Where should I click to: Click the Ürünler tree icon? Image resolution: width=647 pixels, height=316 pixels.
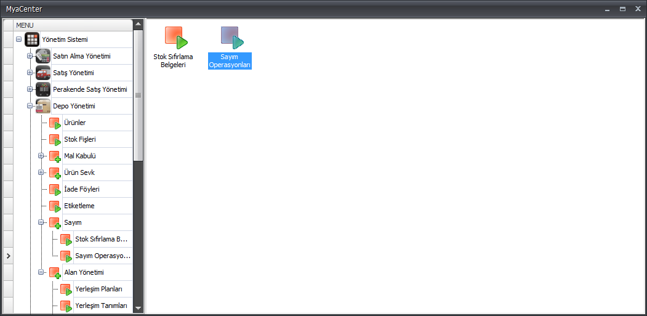click(55, 123)
